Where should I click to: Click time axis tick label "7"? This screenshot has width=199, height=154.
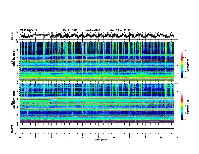click(x=130, y=137)
